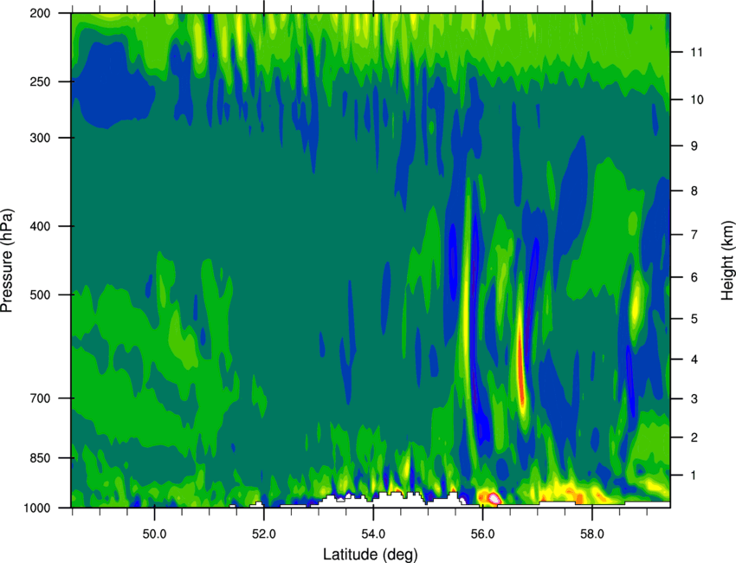Screen dimensions: 736x563
Task: Click the 'Height (km)' axis title
Action: 727,261
